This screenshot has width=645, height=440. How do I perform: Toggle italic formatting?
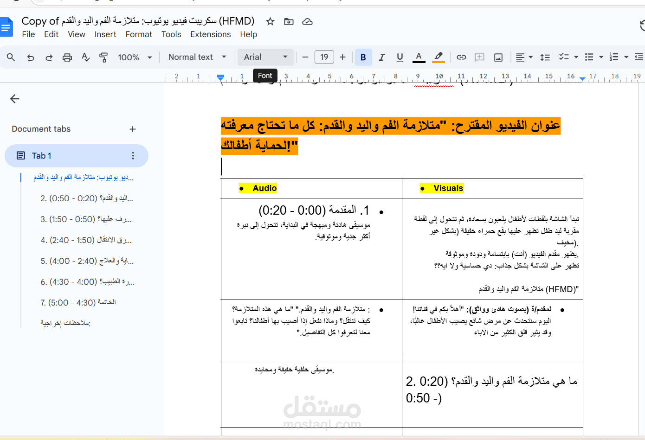[381, 57]
